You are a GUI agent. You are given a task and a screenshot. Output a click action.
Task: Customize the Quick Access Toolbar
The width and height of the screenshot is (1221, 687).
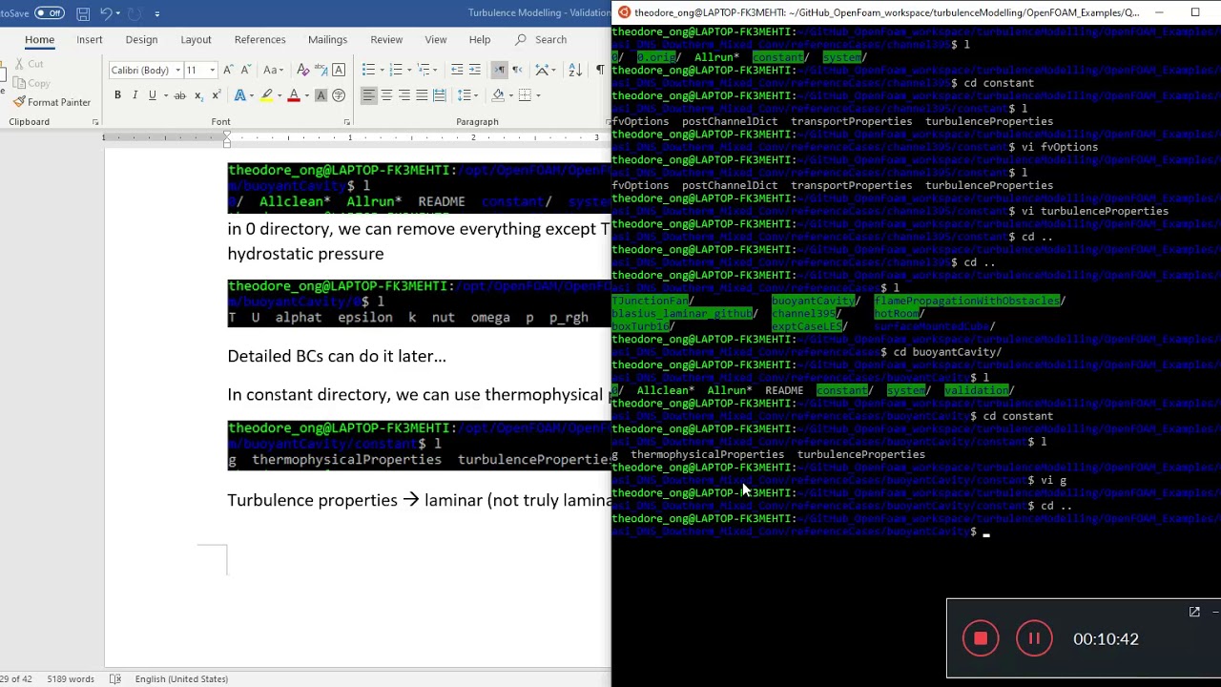pyautogui.click(x=156, y=13)
